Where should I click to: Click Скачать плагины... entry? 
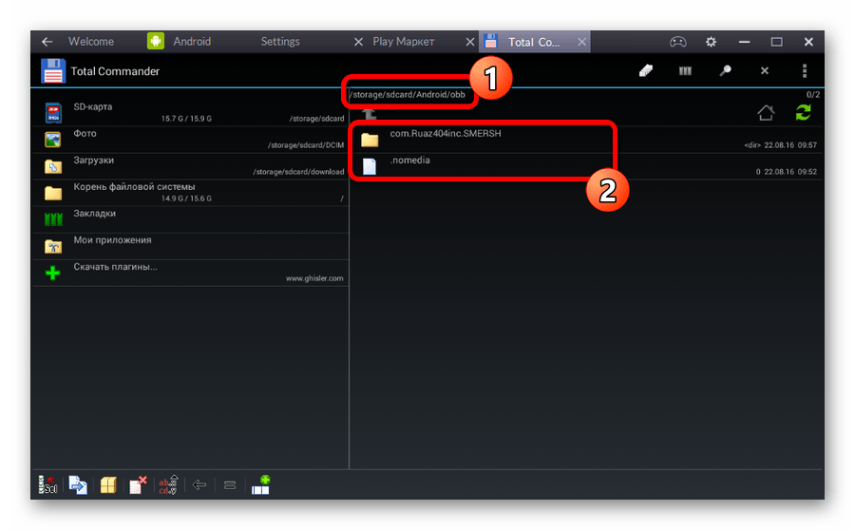190,274
